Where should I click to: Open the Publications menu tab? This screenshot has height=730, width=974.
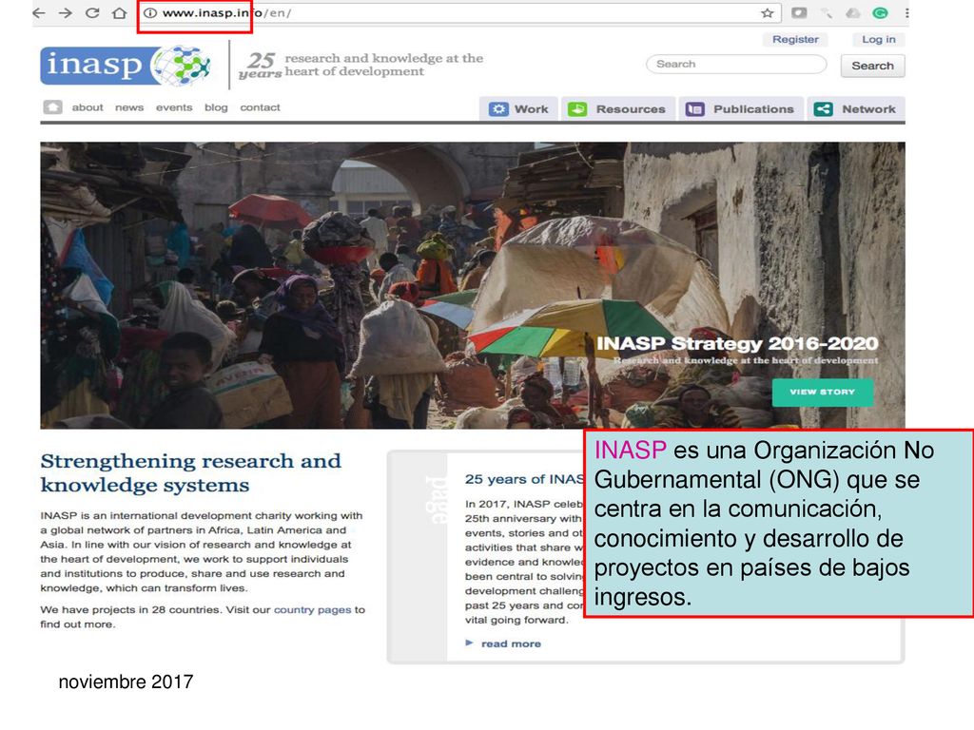pos(741,109)
